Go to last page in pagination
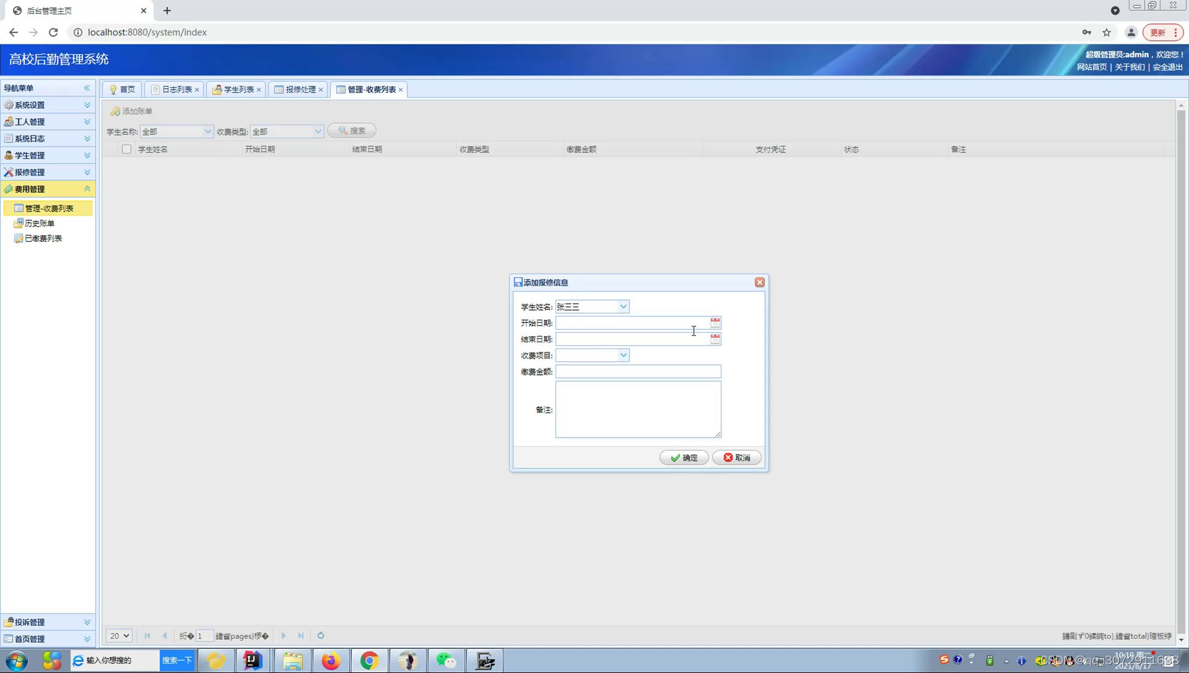This screenshot has width=1189, height=673. pyautogui.click(x=301, y=636)
